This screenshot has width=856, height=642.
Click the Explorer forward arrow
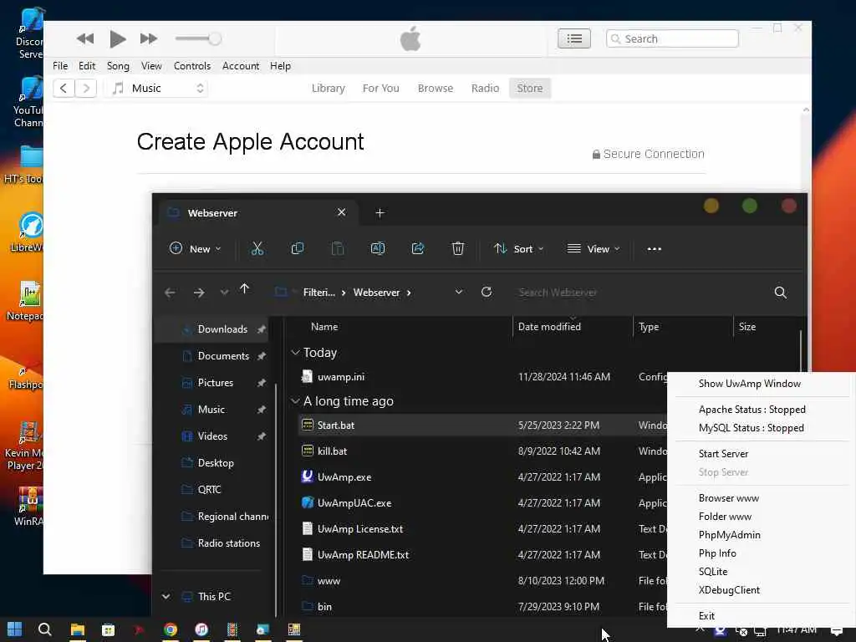click(x=199, y=293)
